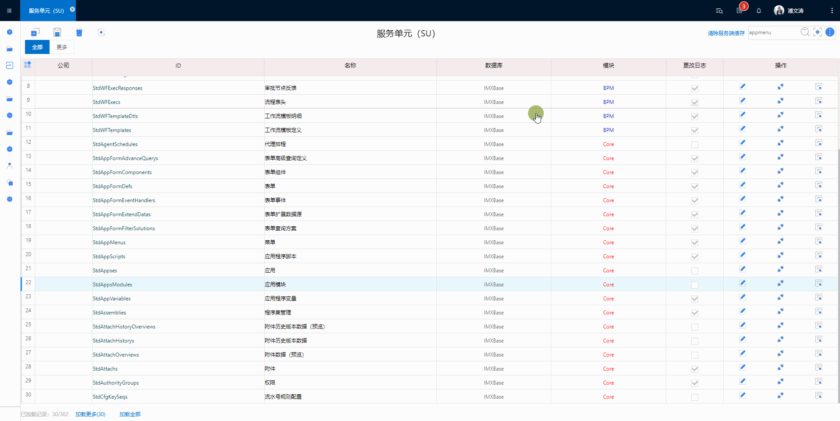Click the add new record toolbar icon

tap(35, 32)
